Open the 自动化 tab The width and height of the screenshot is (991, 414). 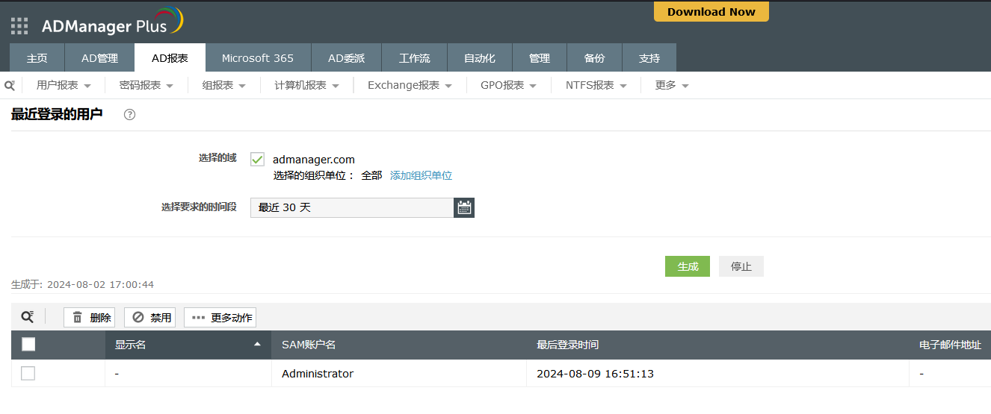[480, 58]
